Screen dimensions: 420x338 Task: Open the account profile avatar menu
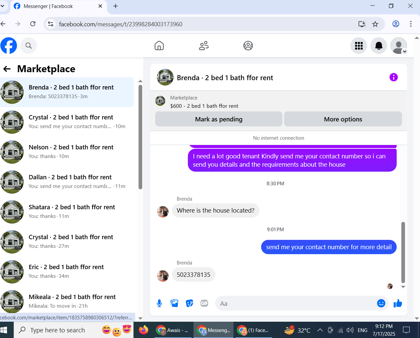coord(399,46)
